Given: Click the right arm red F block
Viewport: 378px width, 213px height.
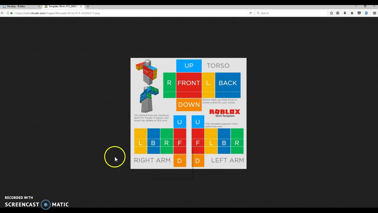Looking at the screenshot, I should coord(180,141).
